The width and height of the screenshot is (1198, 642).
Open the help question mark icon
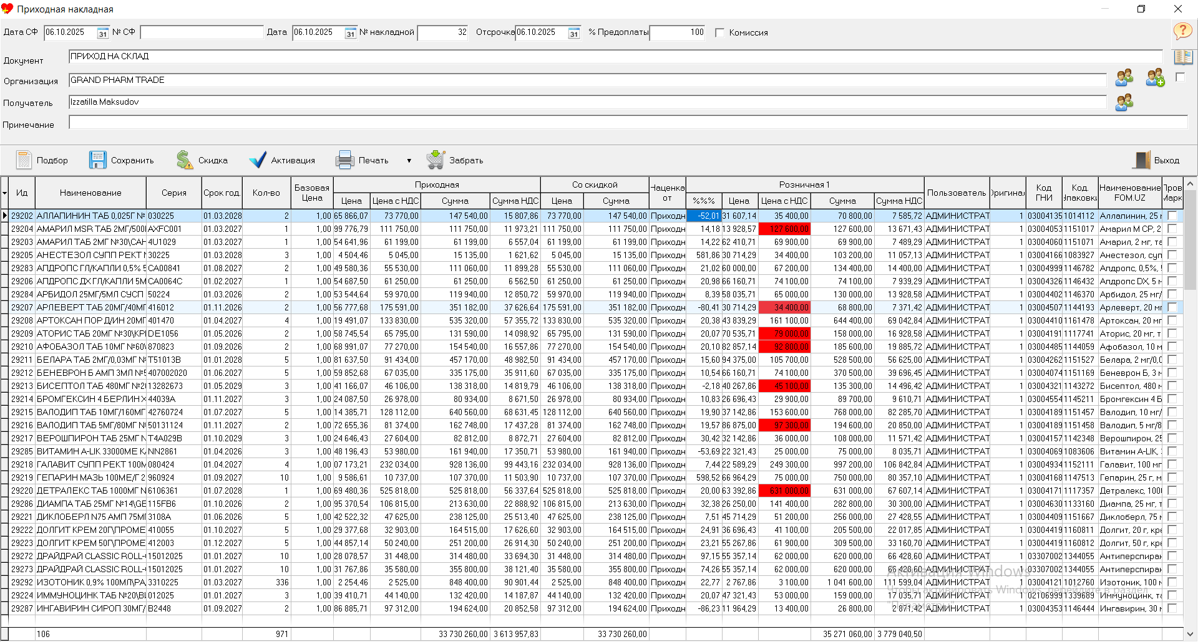click(1182, 31)
